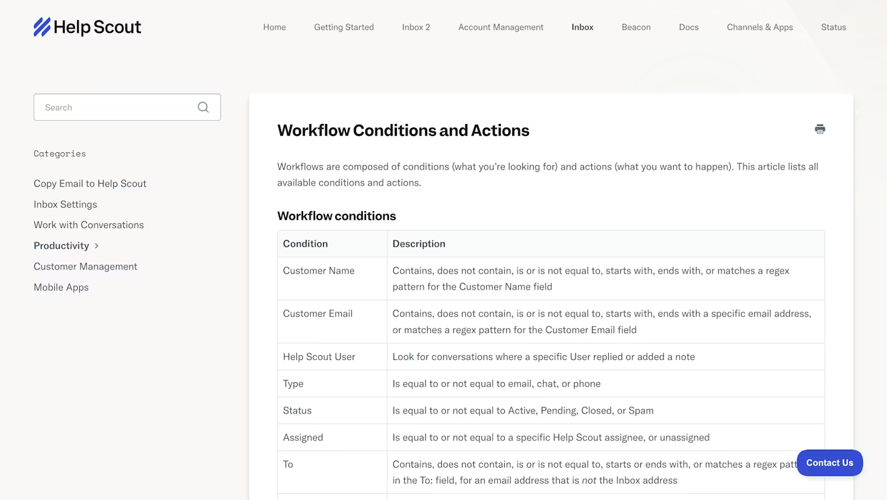Image resolution: width=887 pixels, height=500 pixels.
Task: Navigate to Account Management
Action: [501, 27]
